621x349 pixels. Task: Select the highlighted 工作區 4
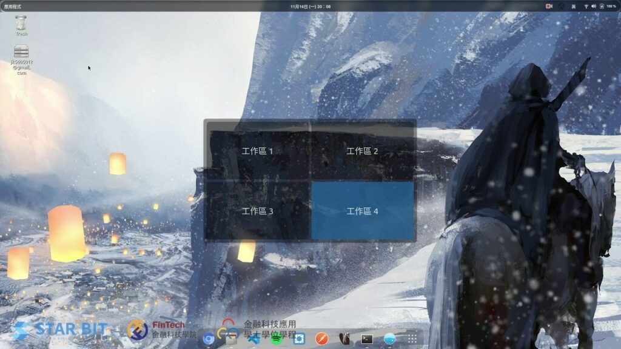(x=363, y=211)
